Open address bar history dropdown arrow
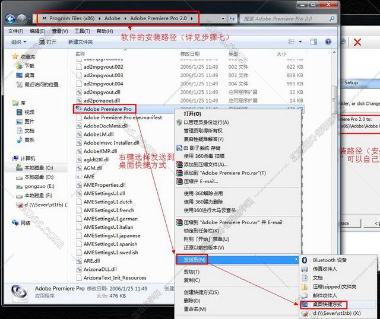Screen dimensions: 380x319 [x=223, y=18]
